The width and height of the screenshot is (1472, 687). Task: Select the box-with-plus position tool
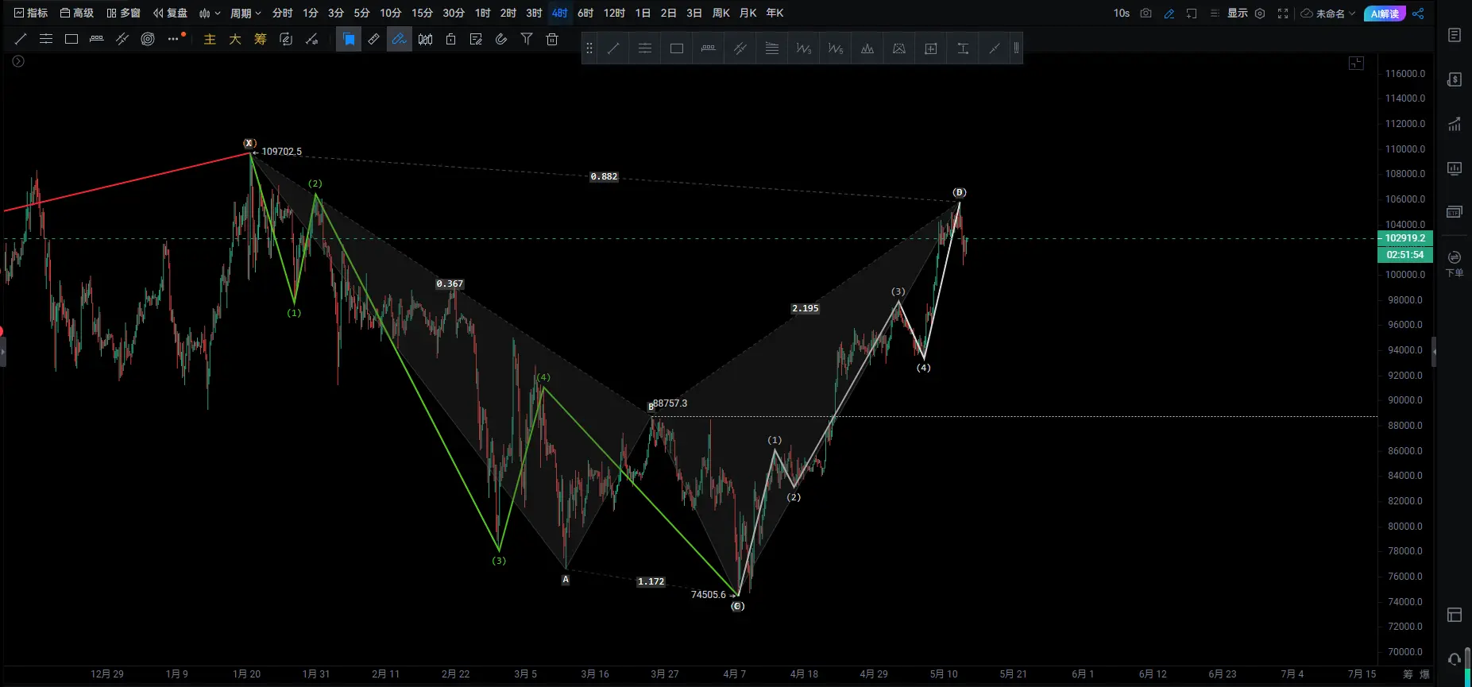pos(931,48)
